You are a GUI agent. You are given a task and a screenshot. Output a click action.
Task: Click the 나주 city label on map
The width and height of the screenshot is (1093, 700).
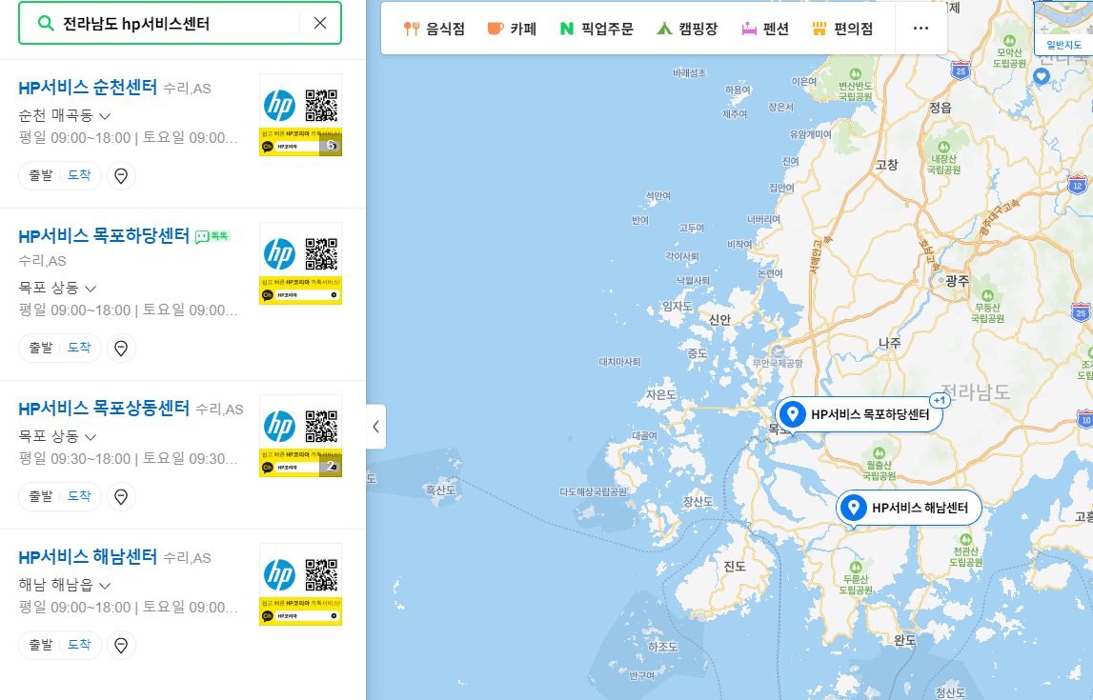point(889,343)
